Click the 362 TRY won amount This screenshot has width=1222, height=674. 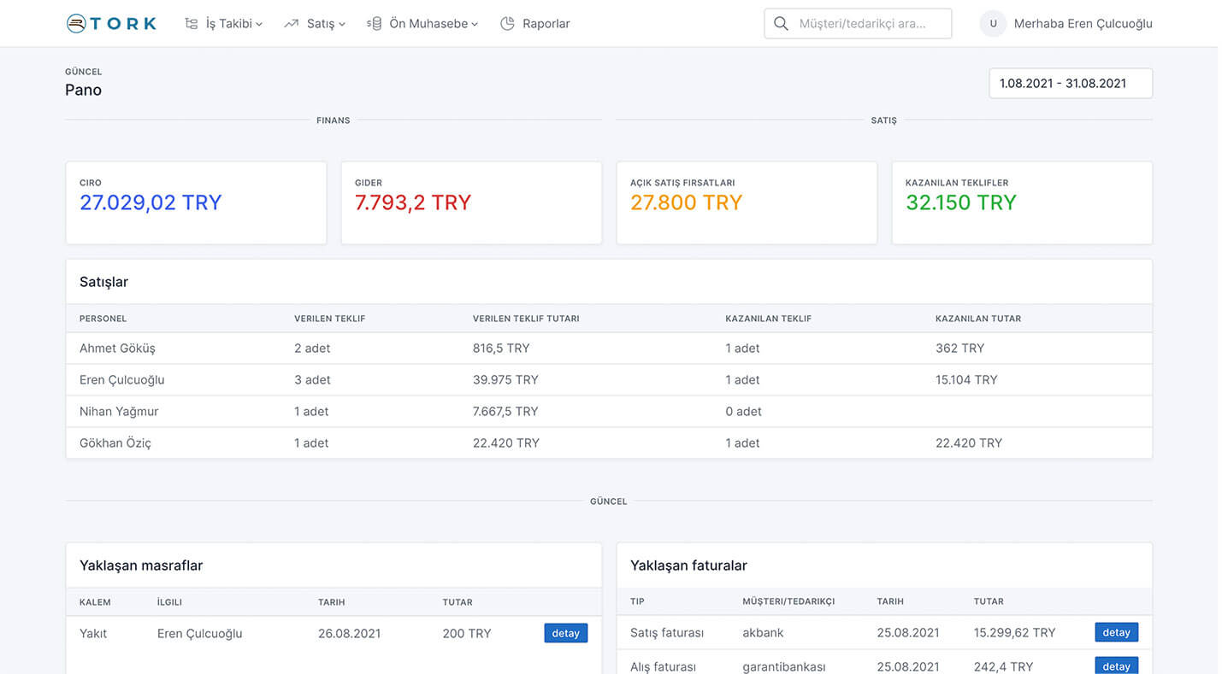959,349
